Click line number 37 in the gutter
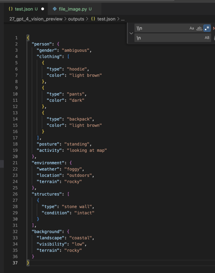The height and width of the screenshot is (273, 215). (x=15, y=263)
